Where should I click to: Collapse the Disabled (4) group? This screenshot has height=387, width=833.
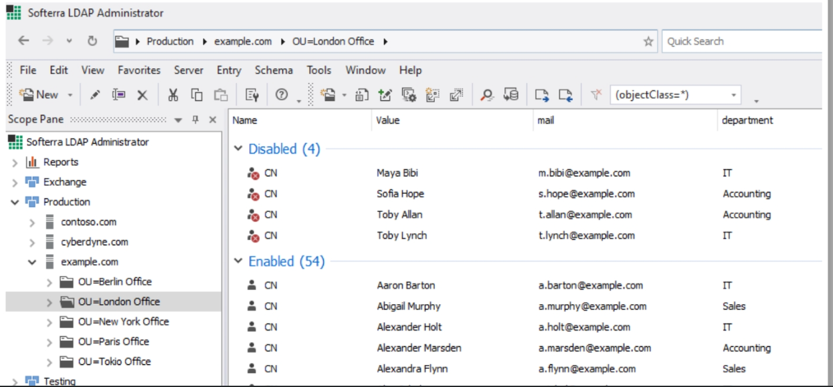pyautogui.click(x=238, y=149)
